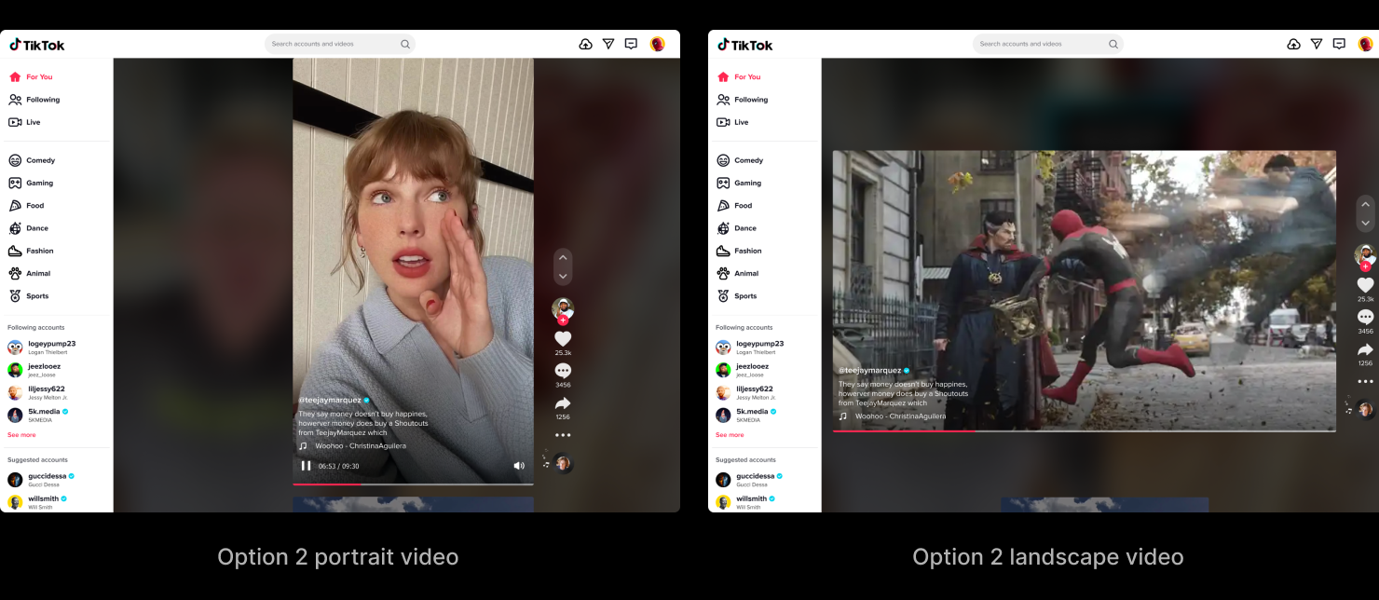The width and height of the screenshot is (1379, 600).
Task: Open three-dot more menu on portrait video
Action: 563,435
